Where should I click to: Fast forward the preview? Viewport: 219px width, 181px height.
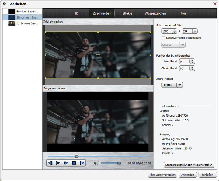pyautogui.click(x=66, y=163)
